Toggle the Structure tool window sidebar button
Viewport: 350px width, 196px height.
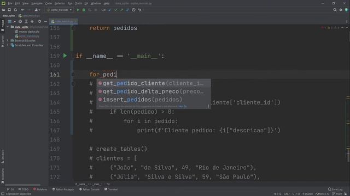click(2, 157)
